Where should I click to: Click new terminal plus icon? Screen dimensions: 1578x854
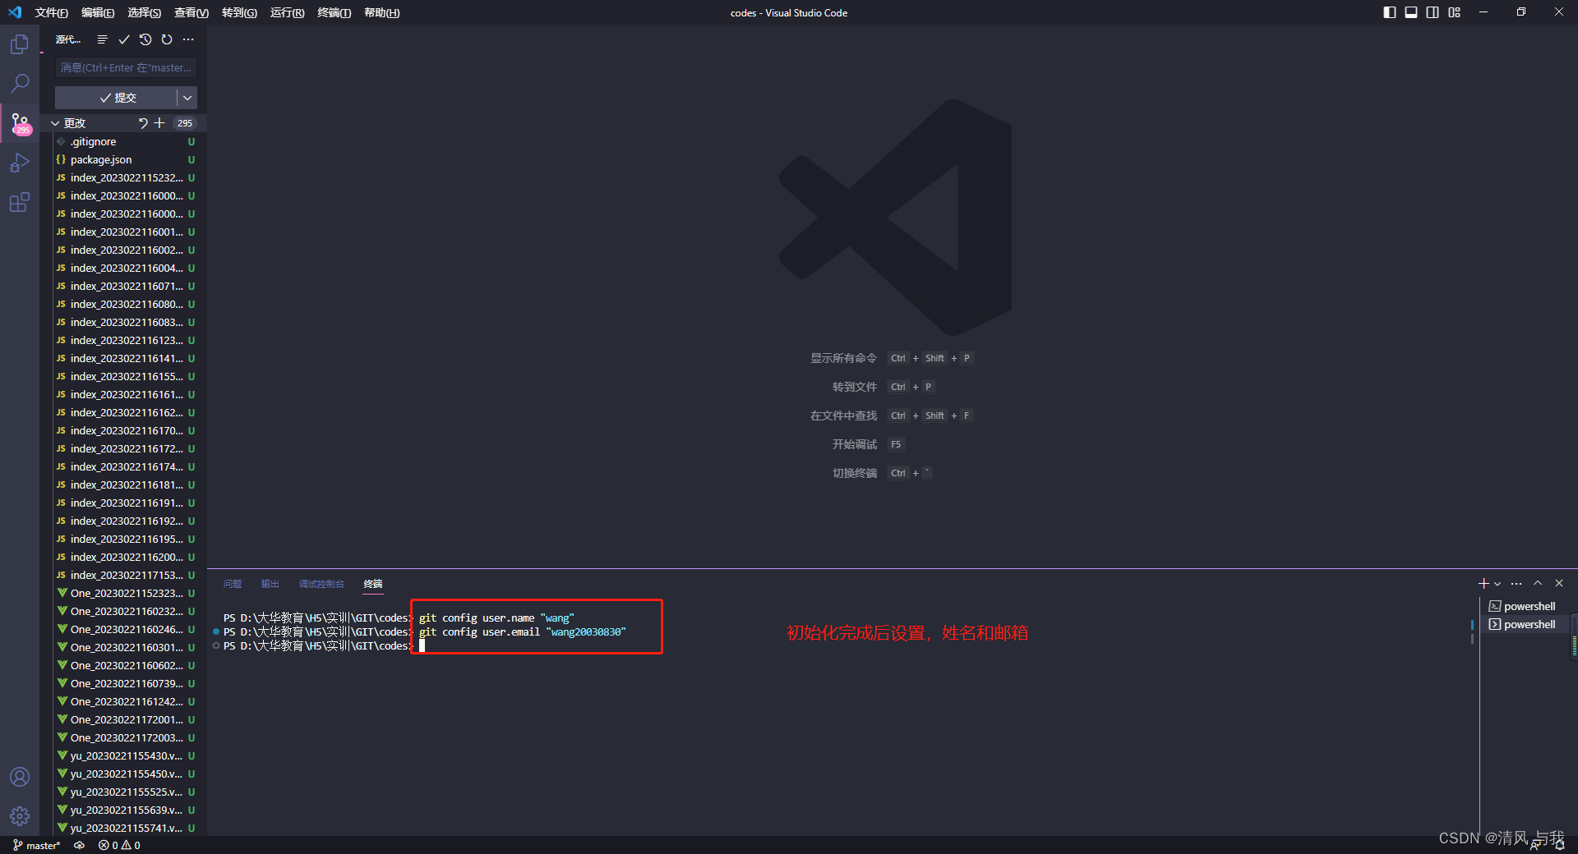click(x=1483, y=583)
